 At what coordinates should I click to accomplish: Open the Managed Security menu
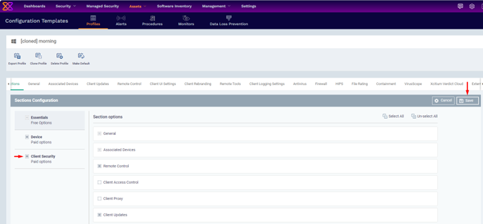[x=103, y=6]
